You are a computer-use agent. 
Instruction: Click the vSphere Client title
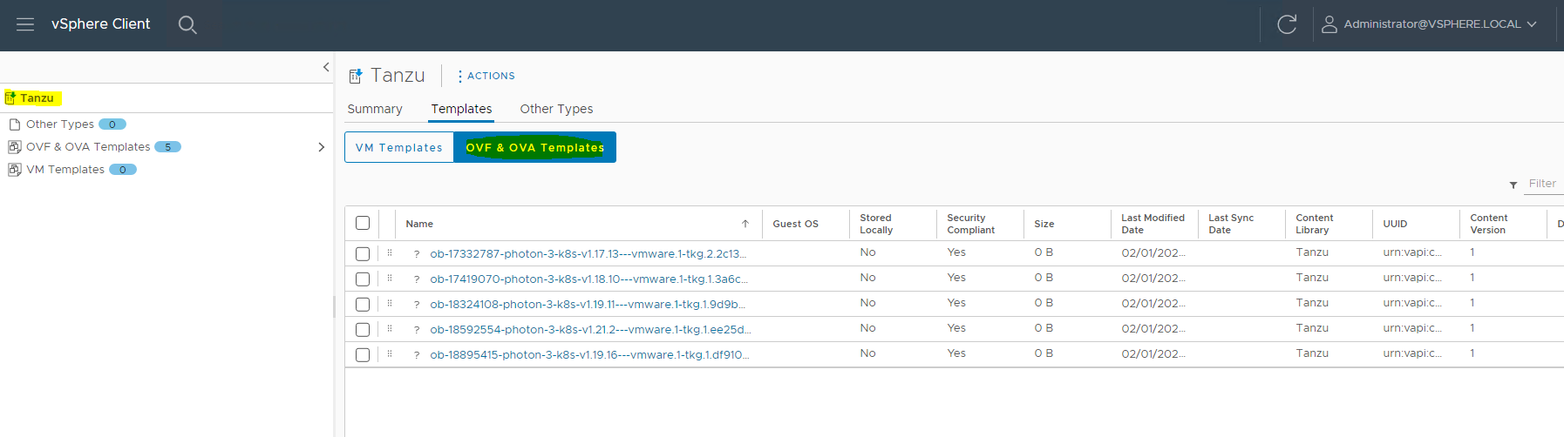[100, 24]
